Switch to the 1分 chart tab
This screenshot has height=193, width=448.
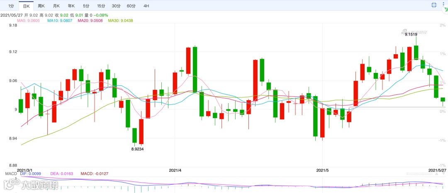(11, 6)
